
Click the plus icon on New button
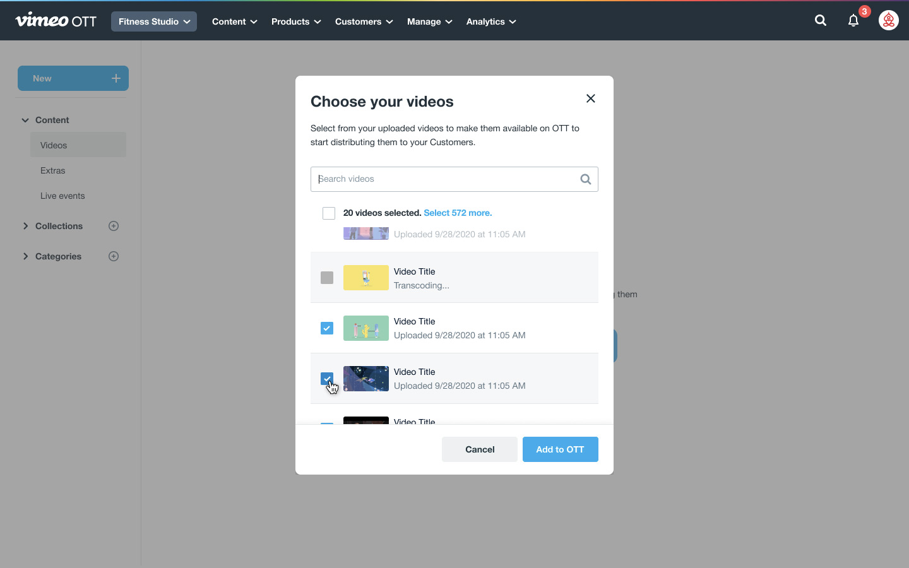(116, 78)
